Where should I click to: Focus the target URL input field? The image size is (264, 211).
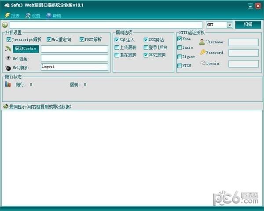tap(106, 25)
